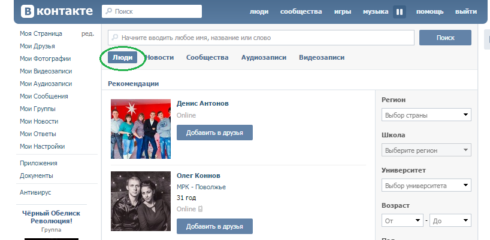Open Денис Антонов's profile photo
This screenshot has width=490, height=240.
141,129
